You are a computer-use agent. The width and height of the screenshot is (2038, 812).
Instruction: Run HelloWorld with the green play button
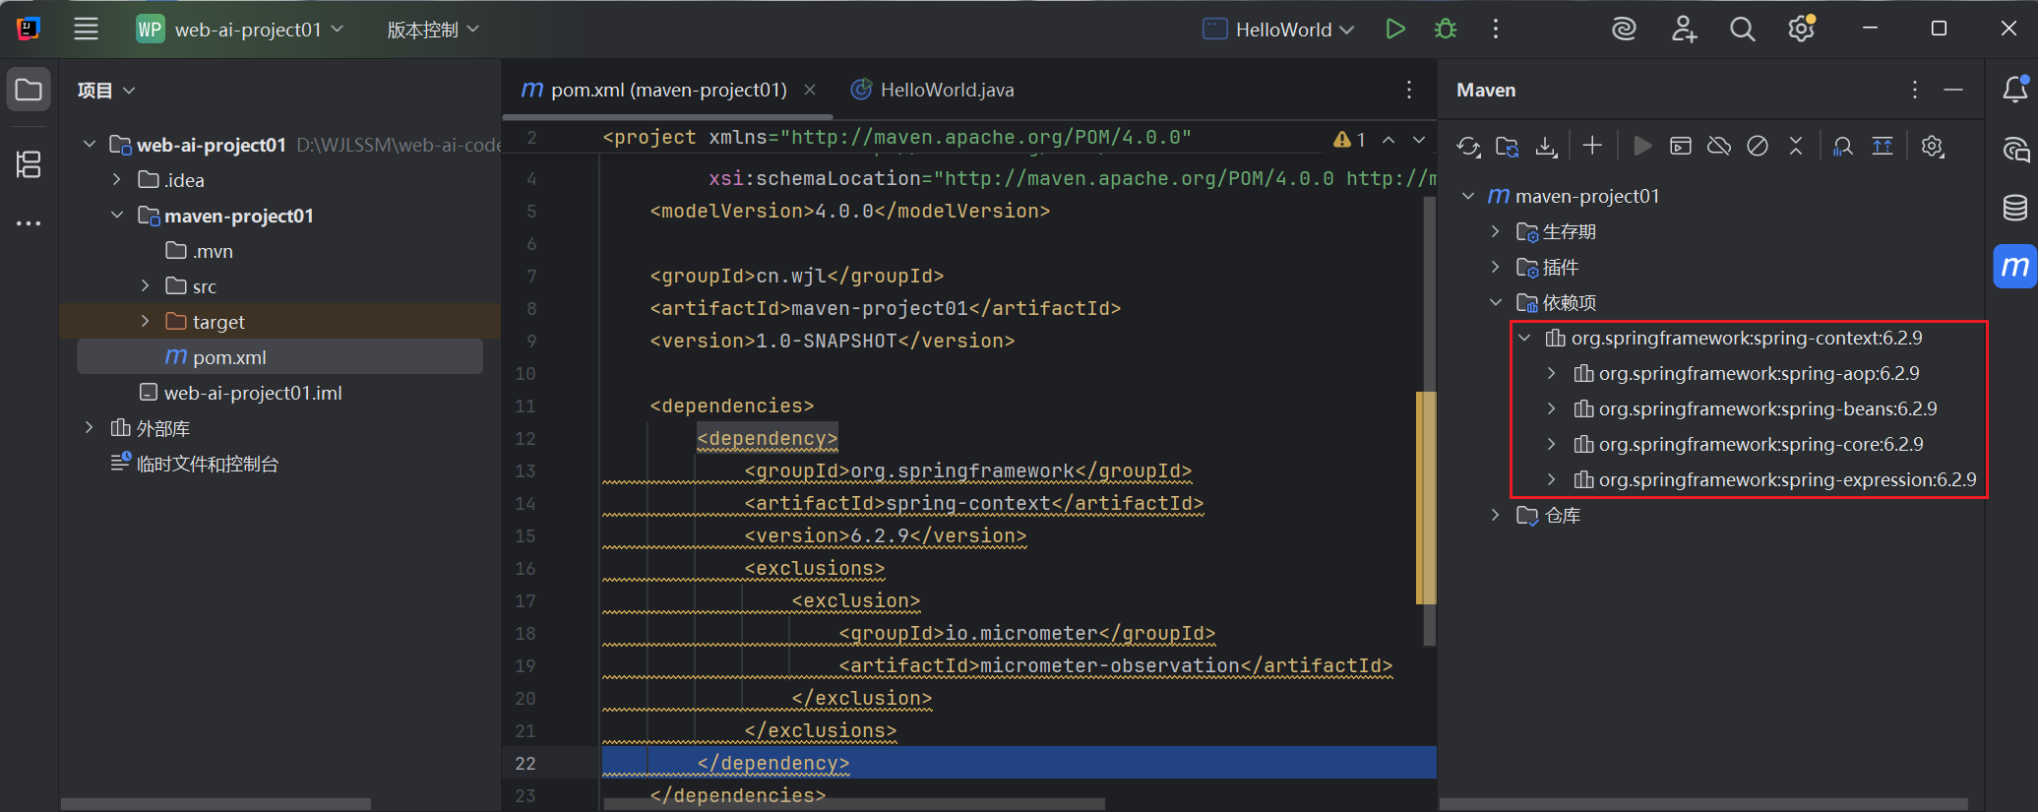[1395, 30]
